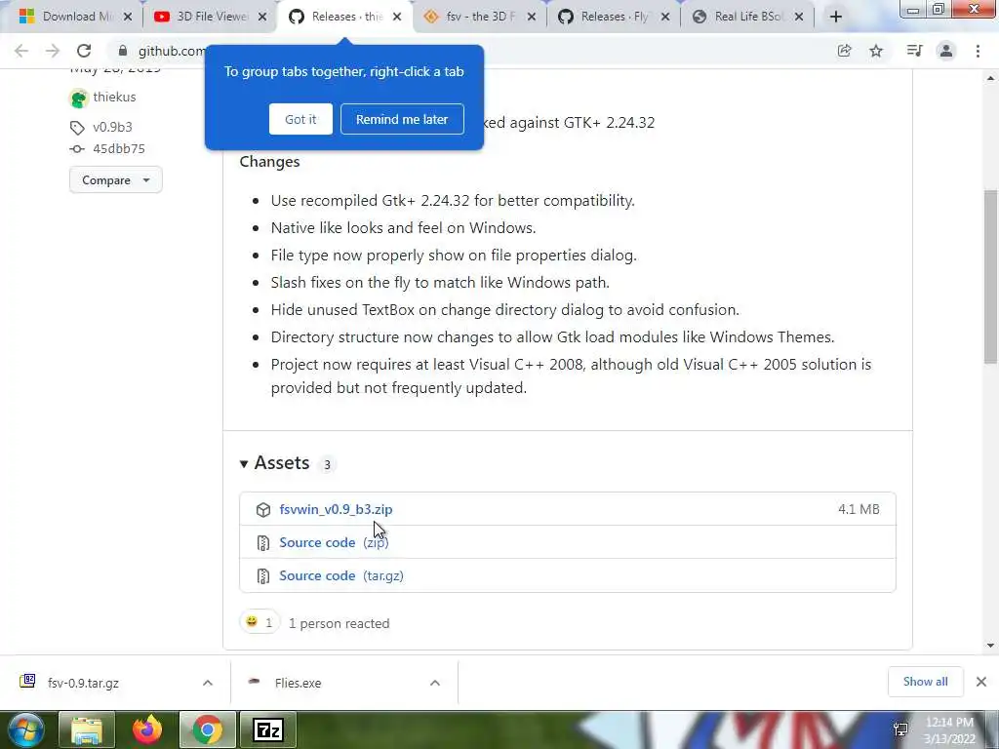This screenshot has height=749, width=999.
Task: Click the '4.1 MB' file size
Action: pyautogui.click(x=859, y=509)
